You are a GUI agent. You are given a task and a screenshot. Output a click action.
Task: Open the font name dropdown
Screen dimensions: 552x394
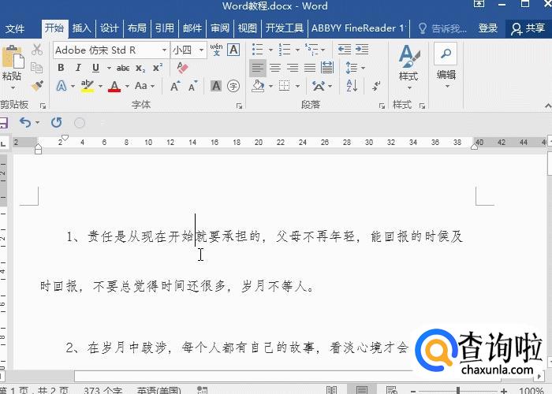click(x=164, y=50)
